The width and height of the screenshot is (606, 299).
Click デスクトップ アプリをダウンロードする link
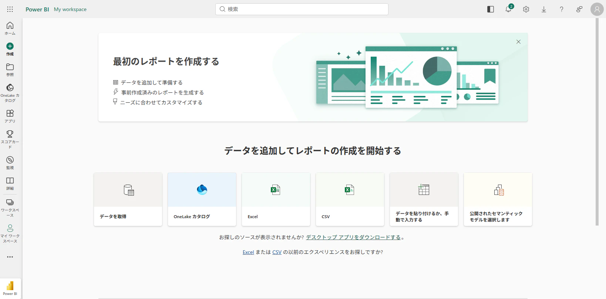pyautogui.click(x=353, y=237)
